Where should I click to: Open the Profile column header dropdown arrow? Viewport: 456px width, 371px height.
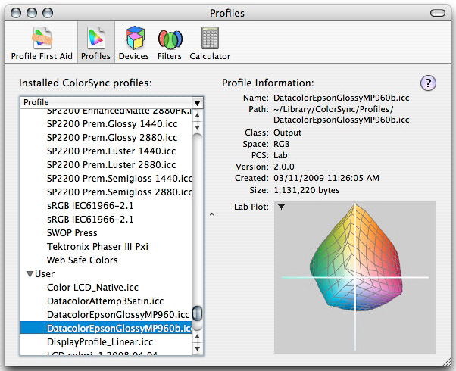tap(197, 102)
